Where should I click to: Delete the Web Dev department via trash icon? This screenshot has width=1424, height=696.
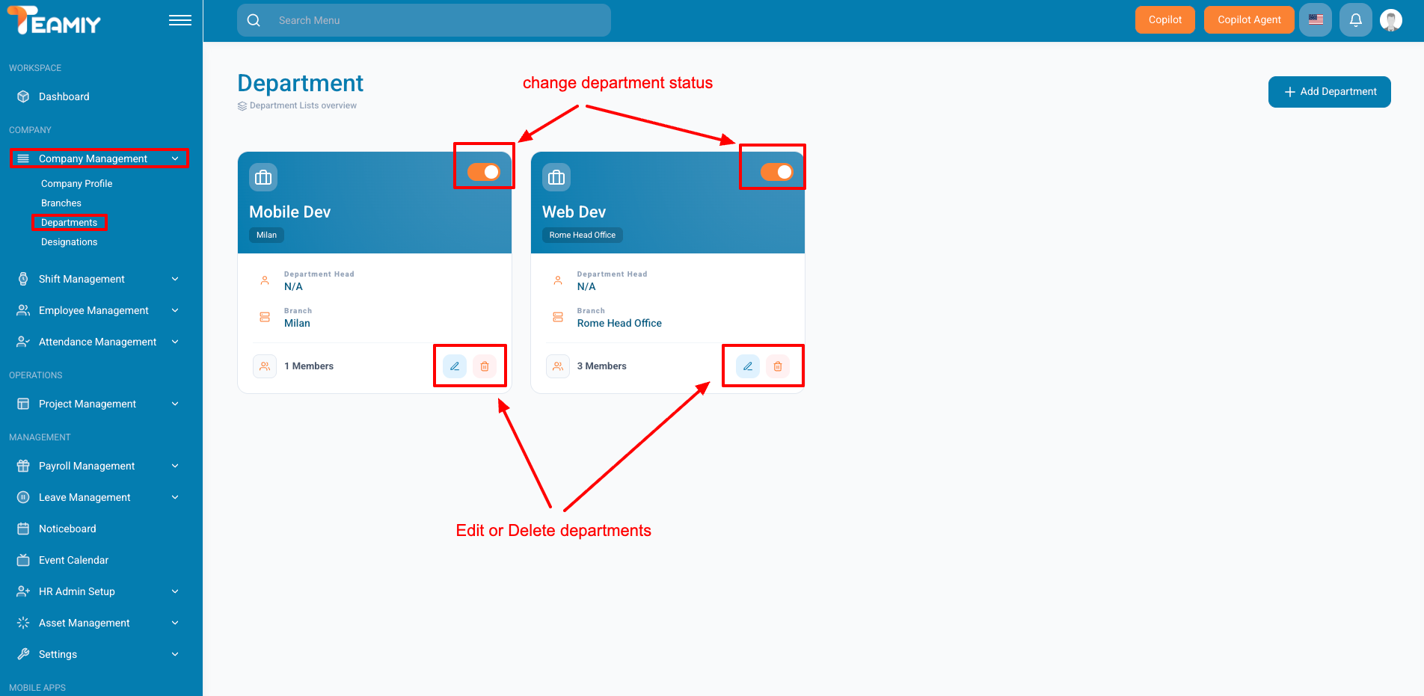pyautogui.click(x=778, y=366)
